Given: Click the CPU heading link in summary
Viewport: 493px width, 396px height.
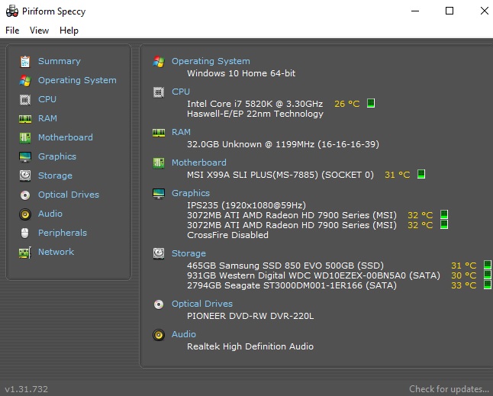Looking at the screenshot, I should tap(180, 92).
